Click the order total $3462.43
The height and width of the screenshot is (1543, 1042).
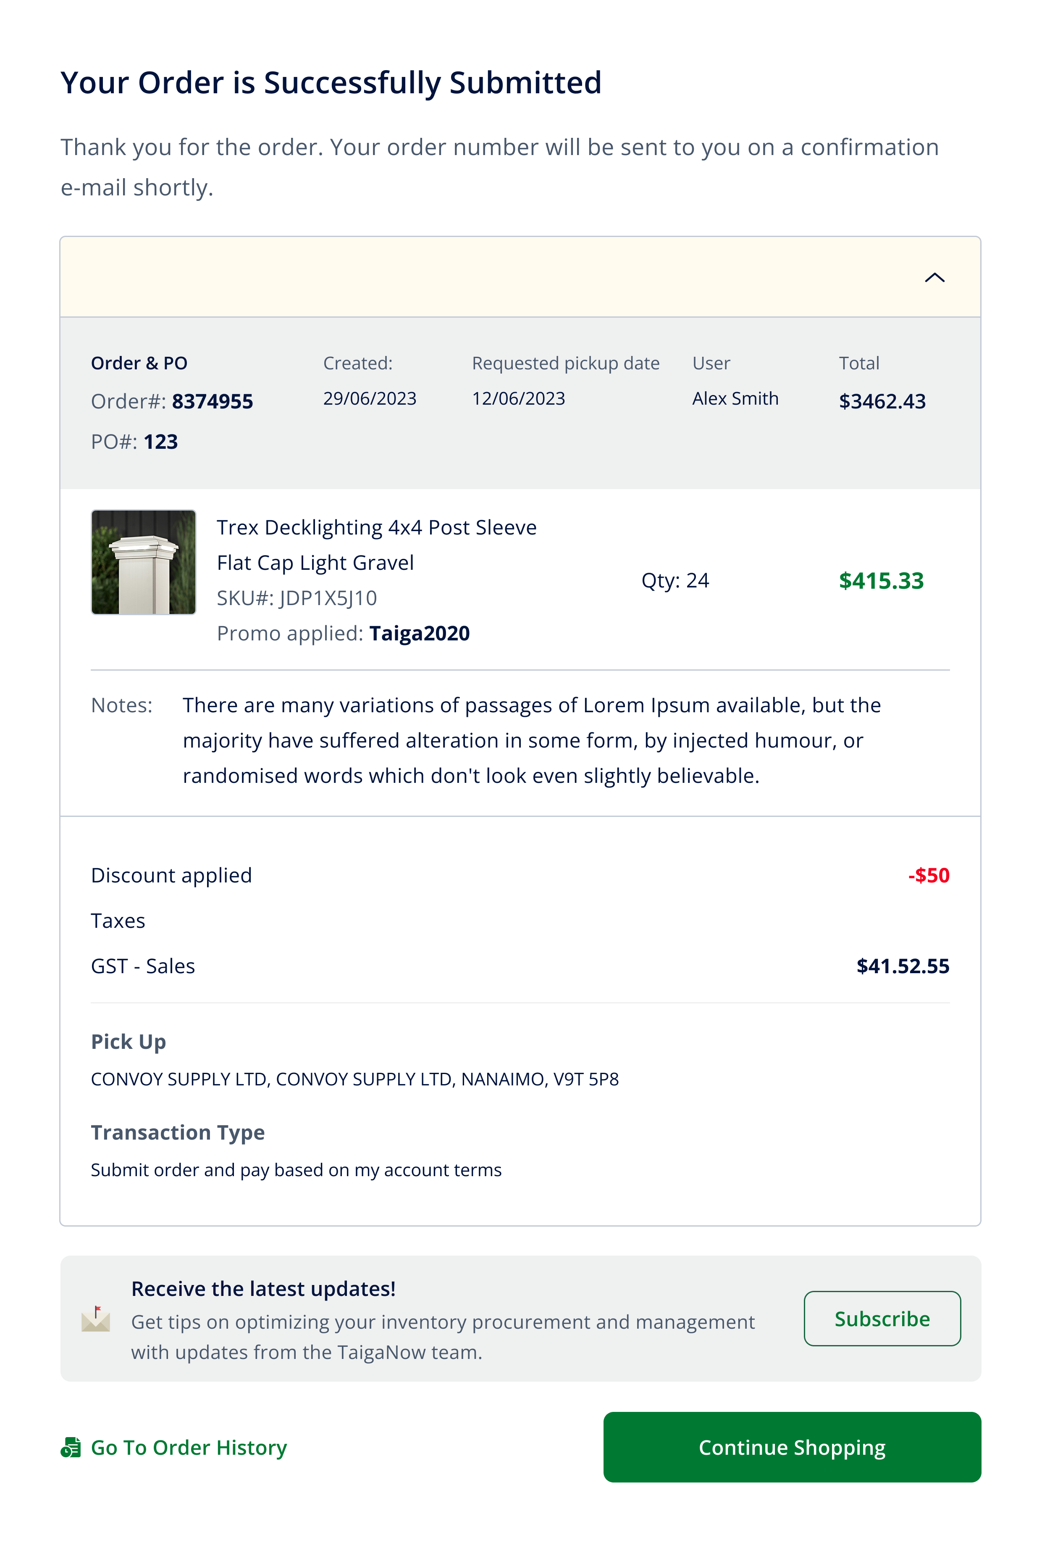coord(882,402)
